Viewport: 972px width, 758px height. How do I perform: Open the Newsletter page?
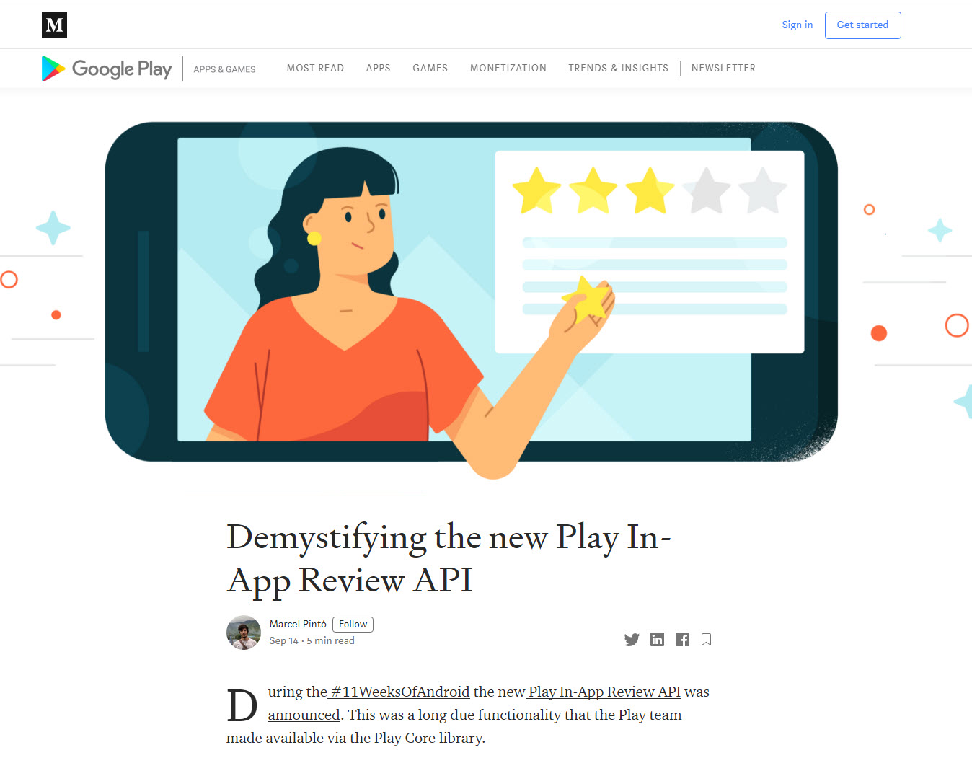[723, 68]
